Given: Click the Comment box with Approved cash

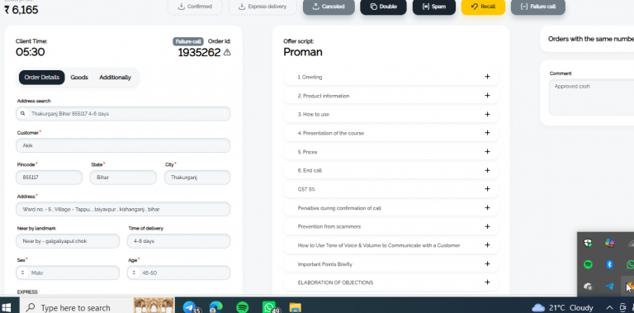Looking at the screenshot, I should click(x=591, y=97).
